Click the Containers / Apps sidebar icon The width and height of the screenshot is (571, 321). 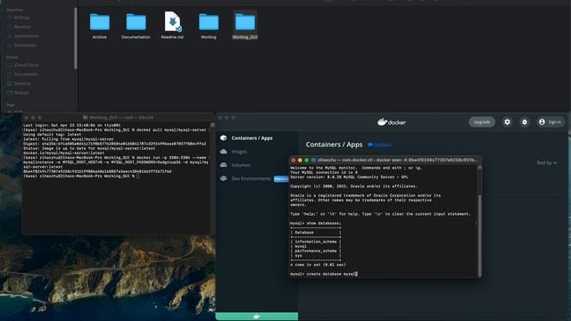[224, 138]
